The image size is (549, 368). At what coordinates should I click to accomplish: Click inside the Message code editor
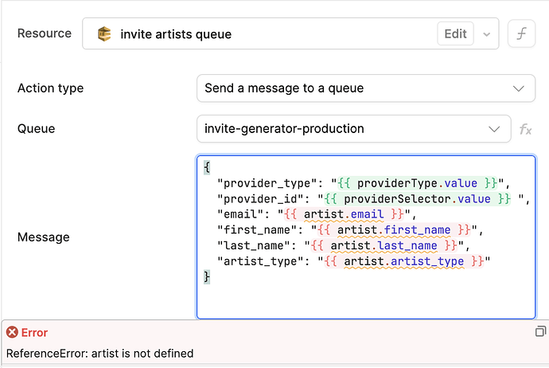coord(366,237)
